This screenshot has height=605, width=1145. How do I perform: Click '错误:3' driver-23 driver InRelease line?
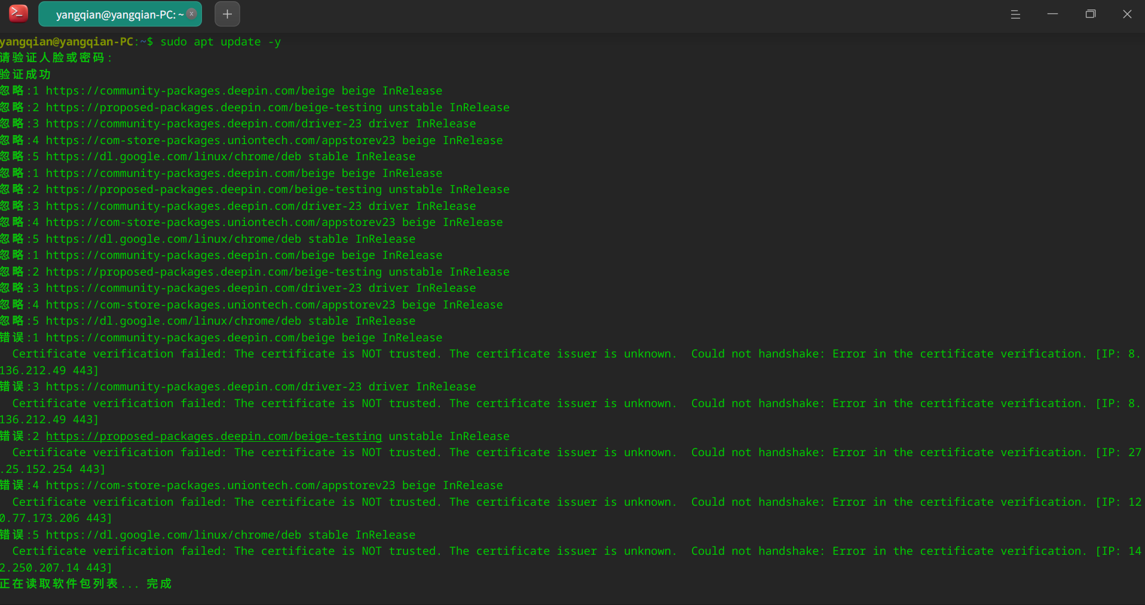coord(238,387)
